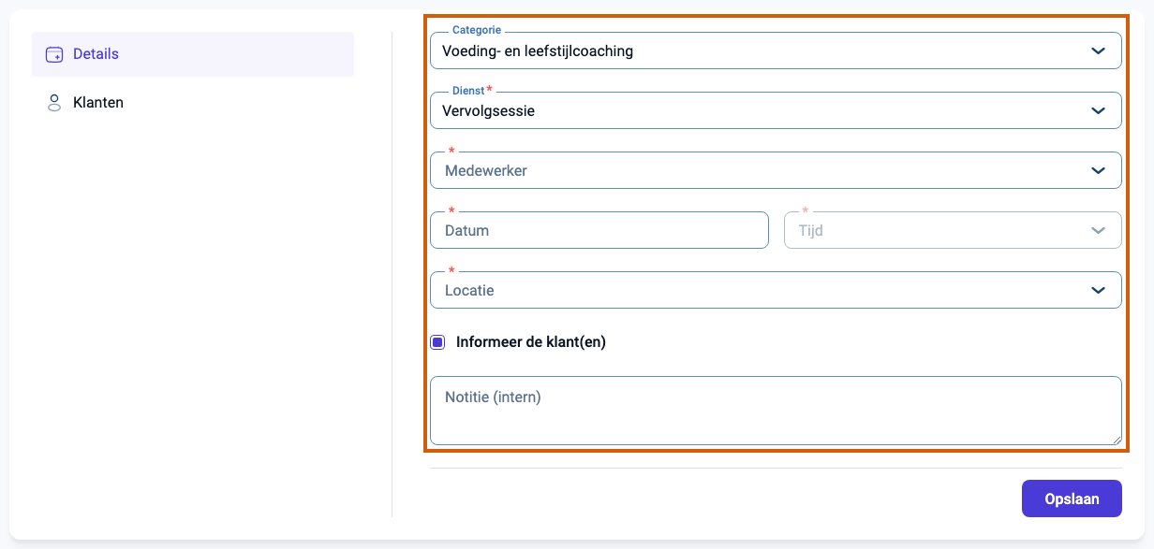Open the Medewerker dropdown
This screenshot has height=549, width=1154.
pos(776,170)
